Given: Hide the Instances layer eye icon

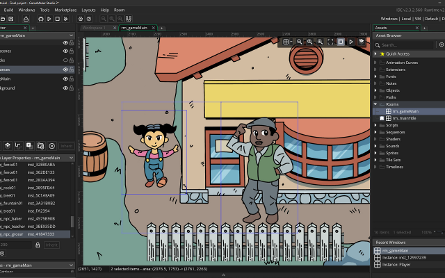Looking at the screenshot, I should tap(65, 69).
